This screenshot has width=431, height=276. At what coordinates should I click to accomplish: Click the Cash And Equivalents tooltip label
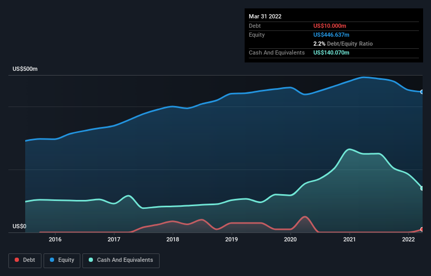pyautogui.click(x=277, y=52)
